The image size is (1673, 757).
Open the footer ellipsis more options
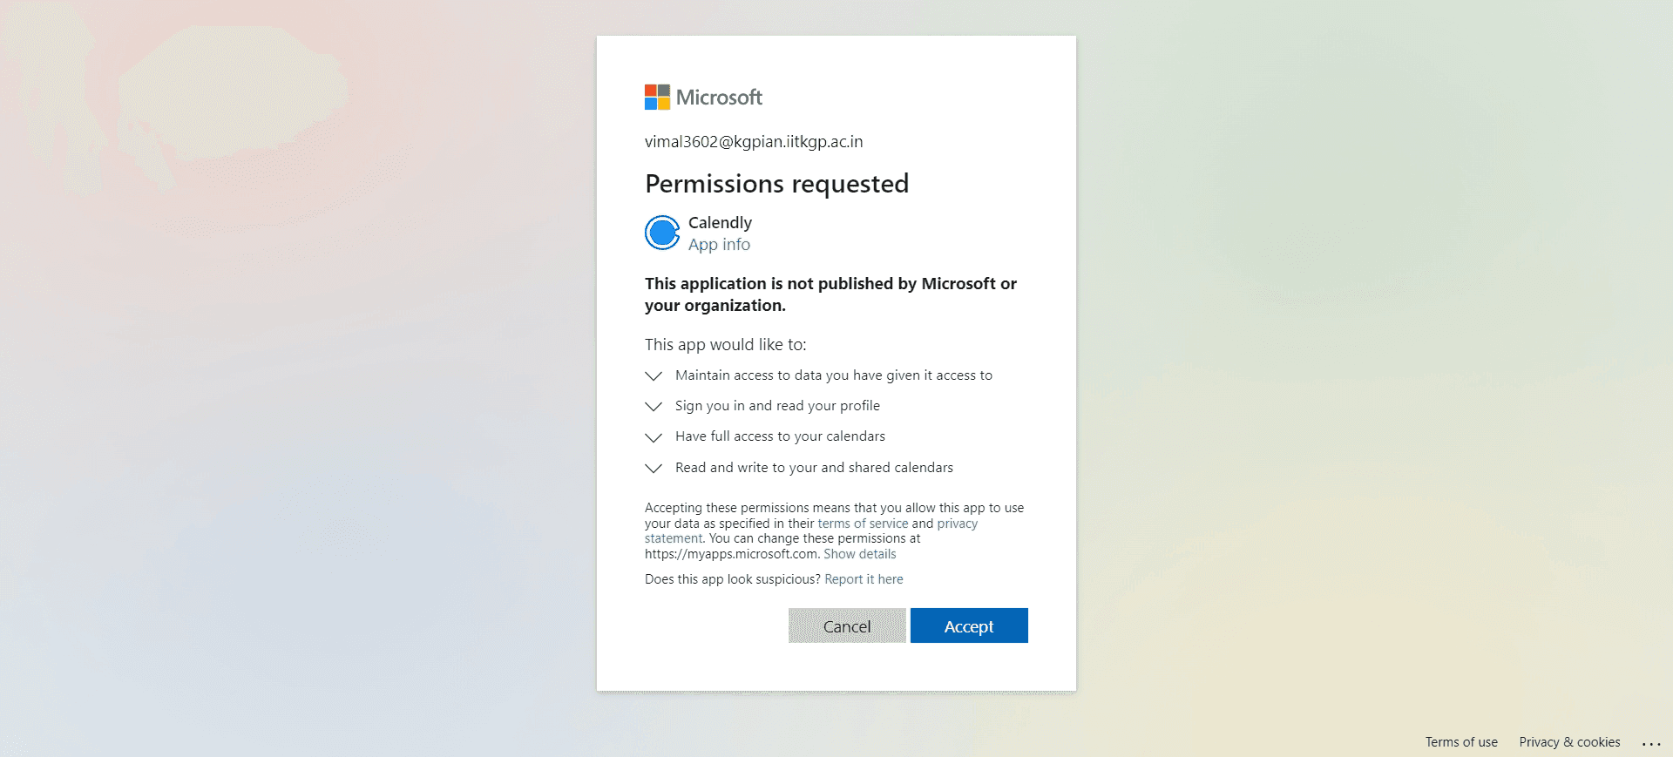click(1651, 743)
